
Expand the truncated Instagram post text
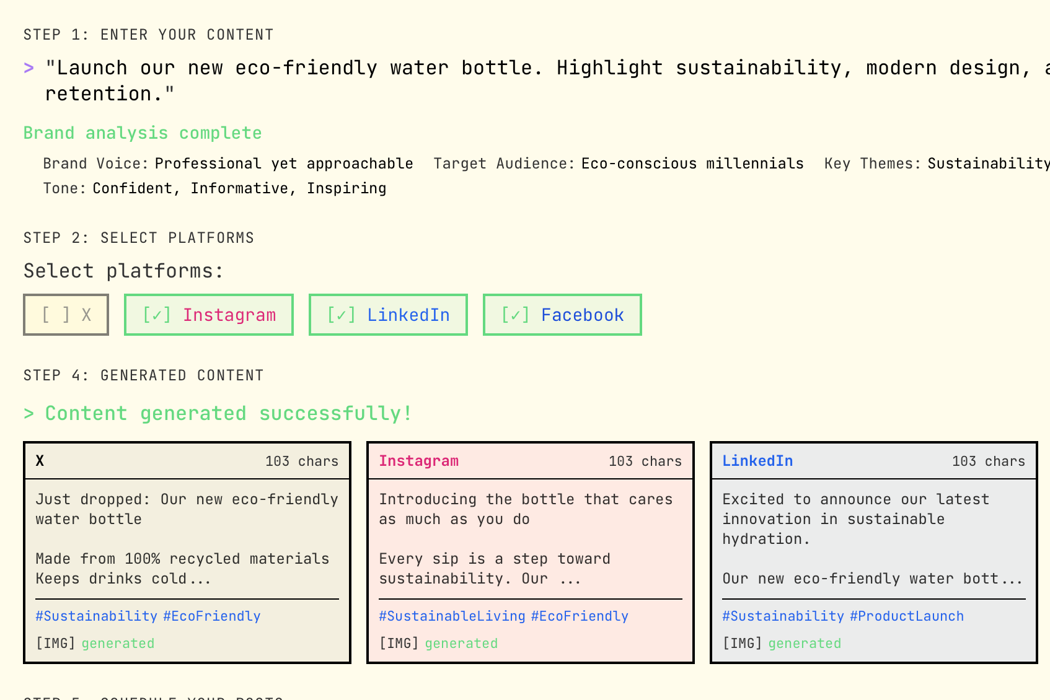click(x=570, y=579)
